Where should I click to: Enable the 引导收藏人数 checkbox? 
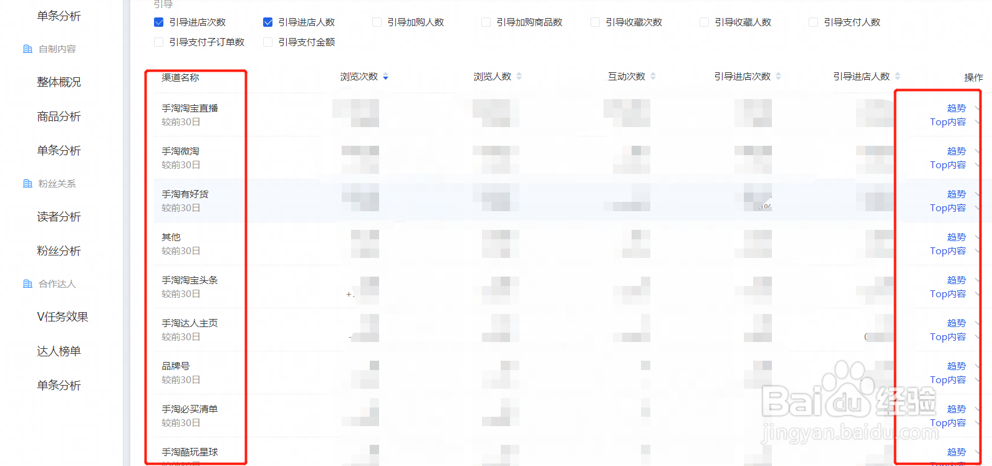pos(704,22)
